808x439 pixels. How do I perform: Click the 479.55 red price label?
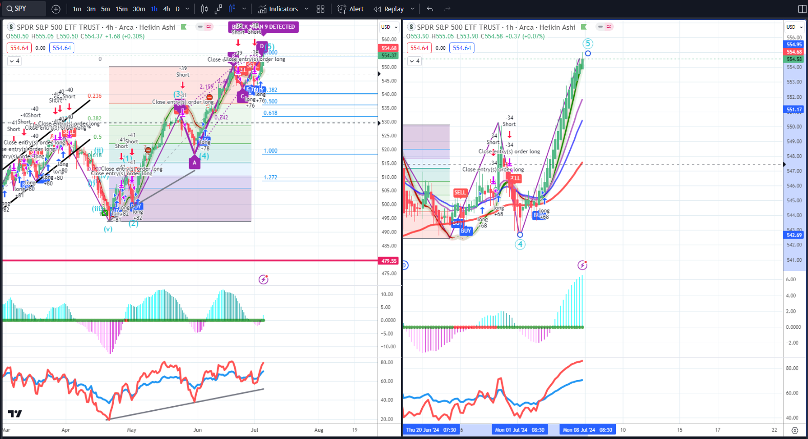click(389, 261)
